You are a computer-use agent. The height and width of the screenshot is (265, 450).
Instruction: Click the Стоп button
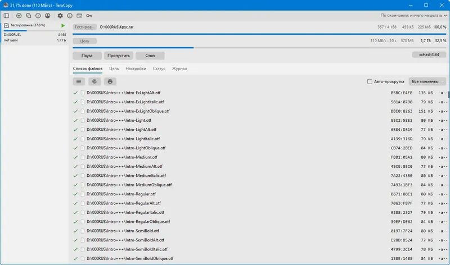tap(150, 56)
